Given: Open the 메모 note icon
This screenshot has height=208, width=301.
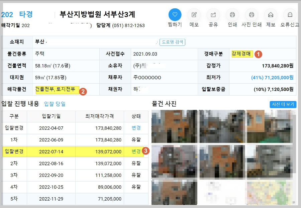Looking at the screenshot, I should pos(194,15).
